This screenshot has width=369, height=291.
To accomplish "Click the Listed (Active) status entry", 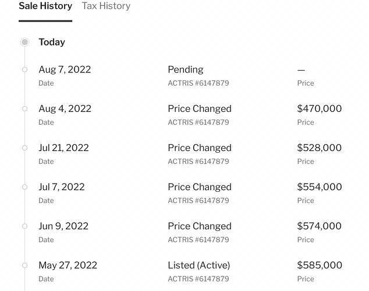I will (x=199, y=265).
